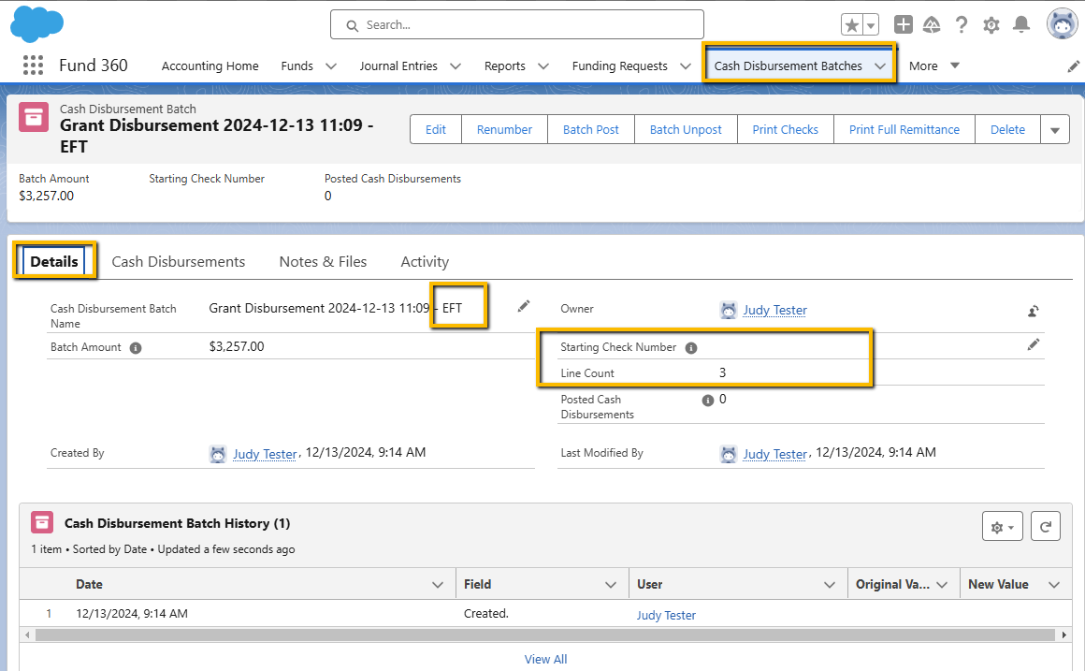The width and height of the screenshot is (1085, 671).
Task: Open the Global Actions plus icon
Action: click(x=903, y=25)
